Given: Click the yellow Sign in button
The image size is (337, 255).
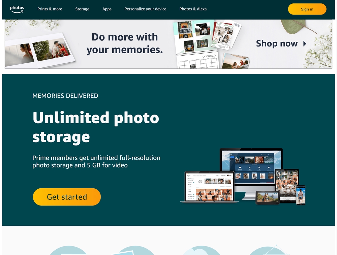Looking at the screenshot, I should point(307,9).
